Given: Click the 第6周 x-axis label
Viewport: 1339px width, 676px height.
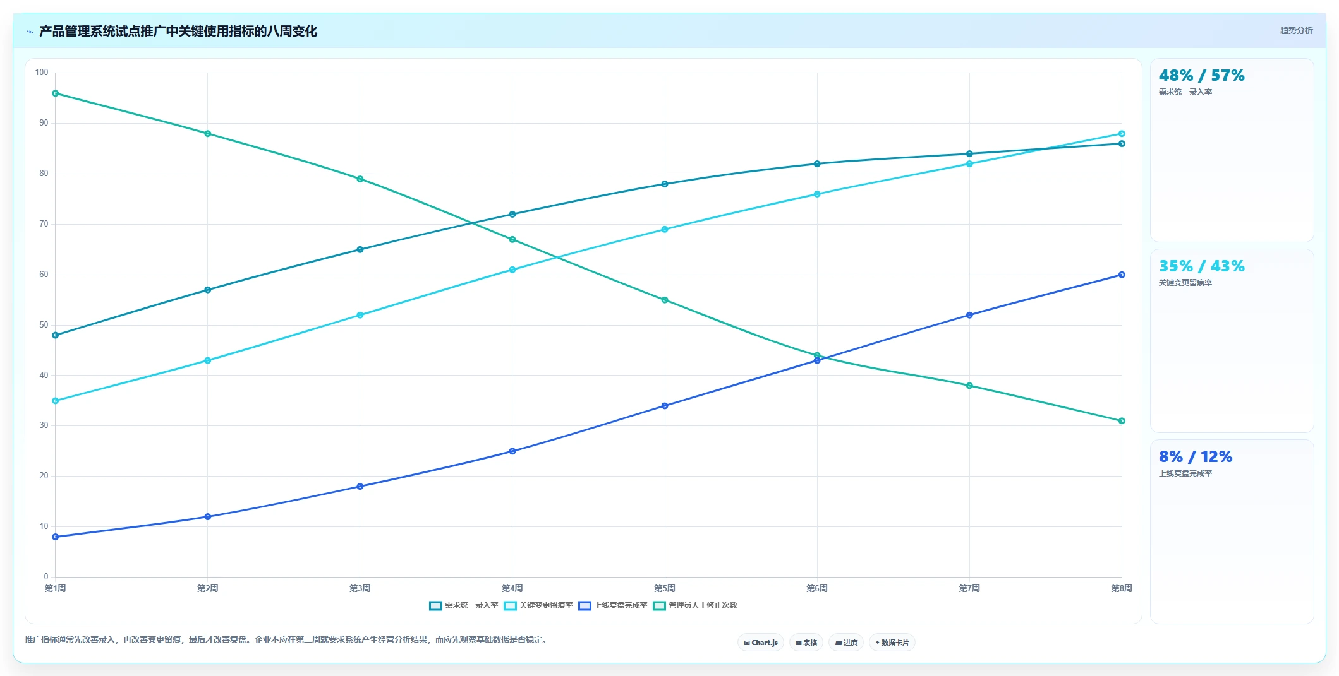Looking at the screenshot, I should tap(817, 588).
